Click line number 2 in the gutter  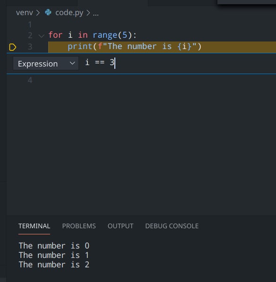pyautogui.click(x=30, y=35)
